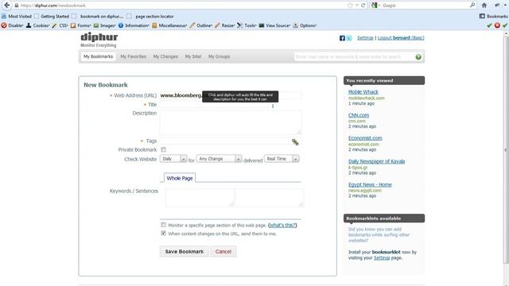
Task: Open 'bookmark on diphur' bookmarklet
Action: coord(98,16)
